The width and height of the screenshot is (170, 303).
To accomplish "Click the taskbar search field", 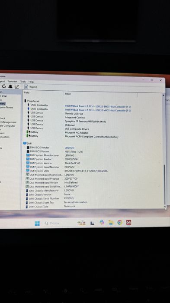I will pos(58,223).
